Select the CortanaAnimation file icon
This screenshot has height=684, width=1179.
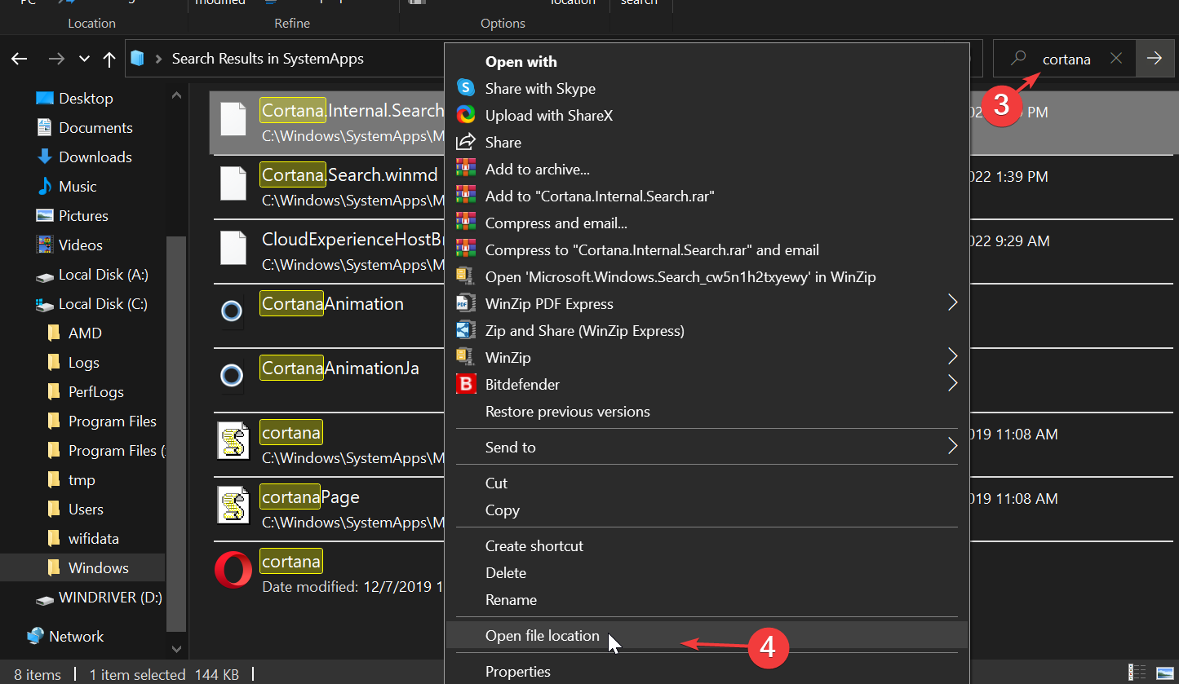pos(232,311)
